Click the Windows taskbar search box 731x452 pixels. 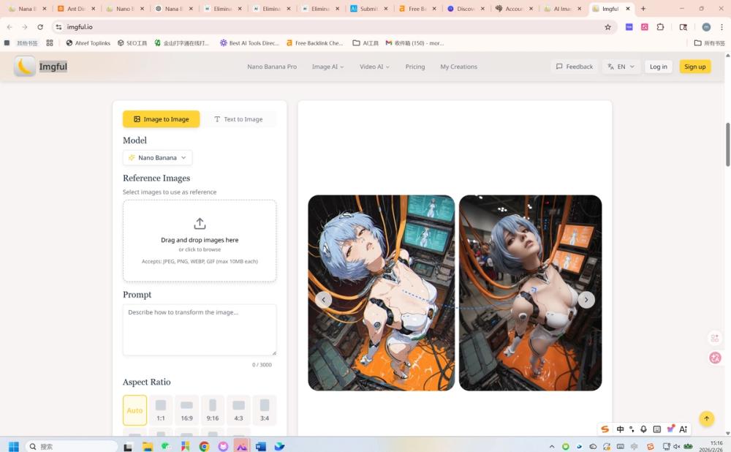click(x=72, y=446)
